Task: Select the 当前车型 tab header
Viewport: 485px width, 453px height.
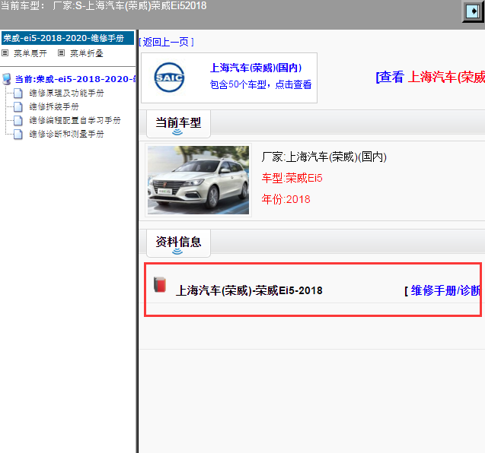Action: pos(178,124)
